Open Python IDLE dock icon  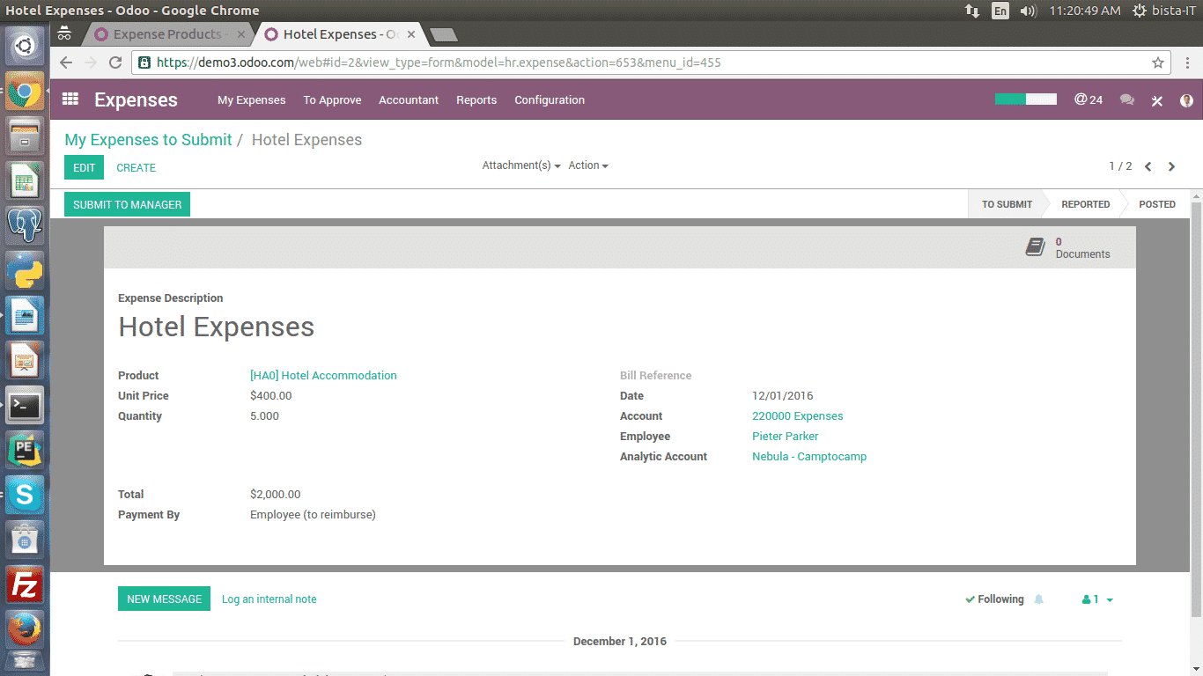[25, 271]
